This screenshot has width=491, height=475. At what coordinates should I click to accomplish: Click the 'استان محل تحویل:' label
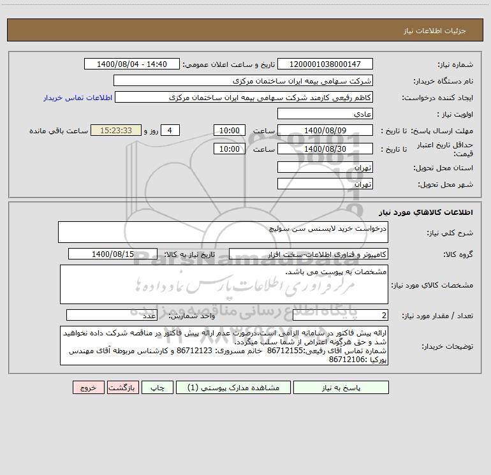[443, 168]
